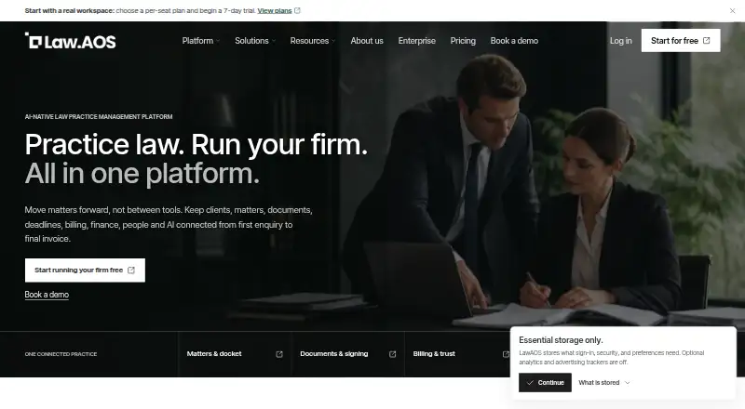The width and height of the screenshot is (745, 409).
Task: Open the Pricing page
Action: tap(463, 41)
